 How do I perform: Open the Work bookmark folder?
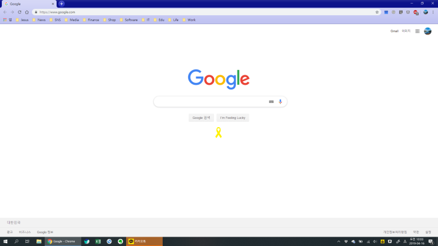(x=189, y=20)
